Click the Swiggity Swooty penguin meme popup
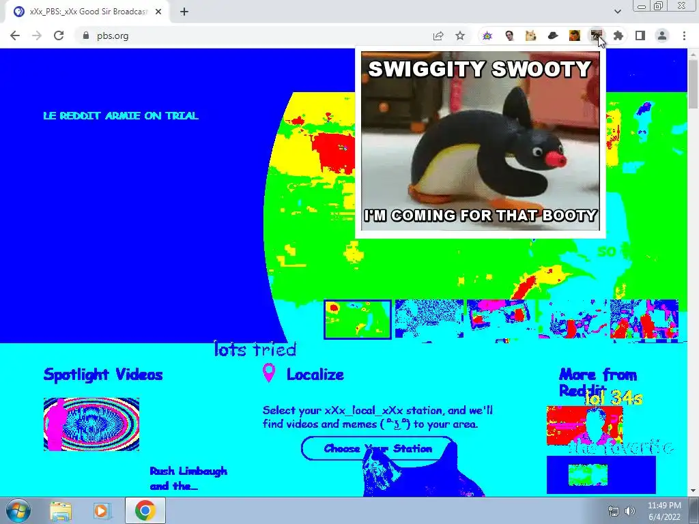 coord(480,141)
